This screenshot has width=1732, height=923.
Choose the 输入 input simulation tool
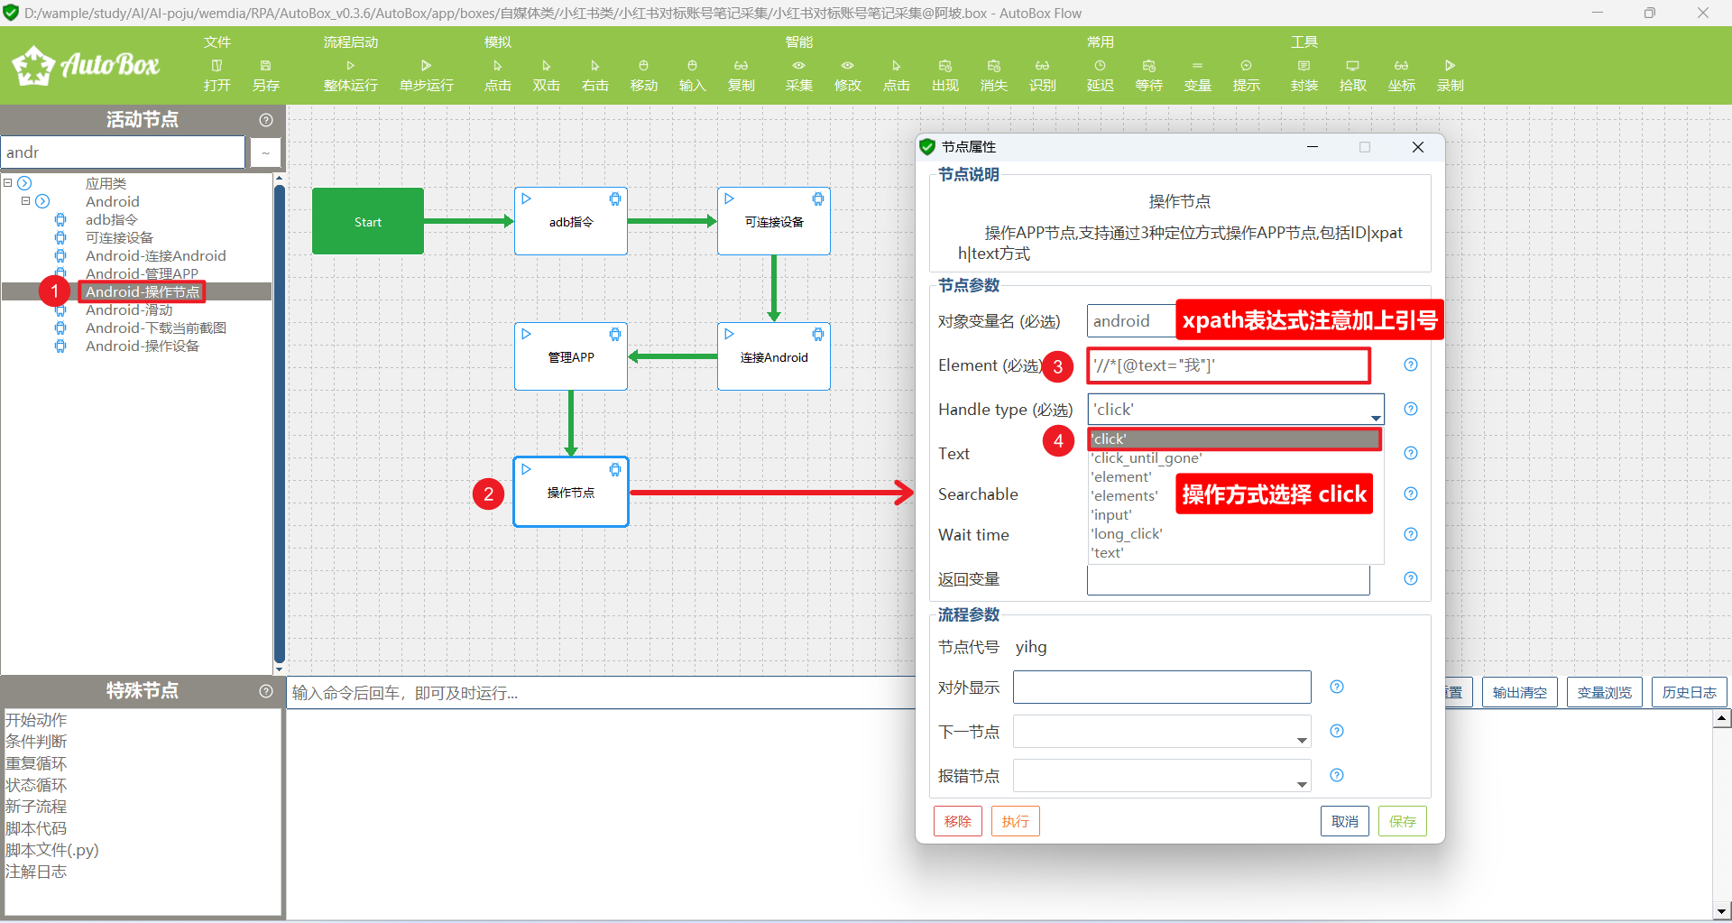tap(692, 76)
